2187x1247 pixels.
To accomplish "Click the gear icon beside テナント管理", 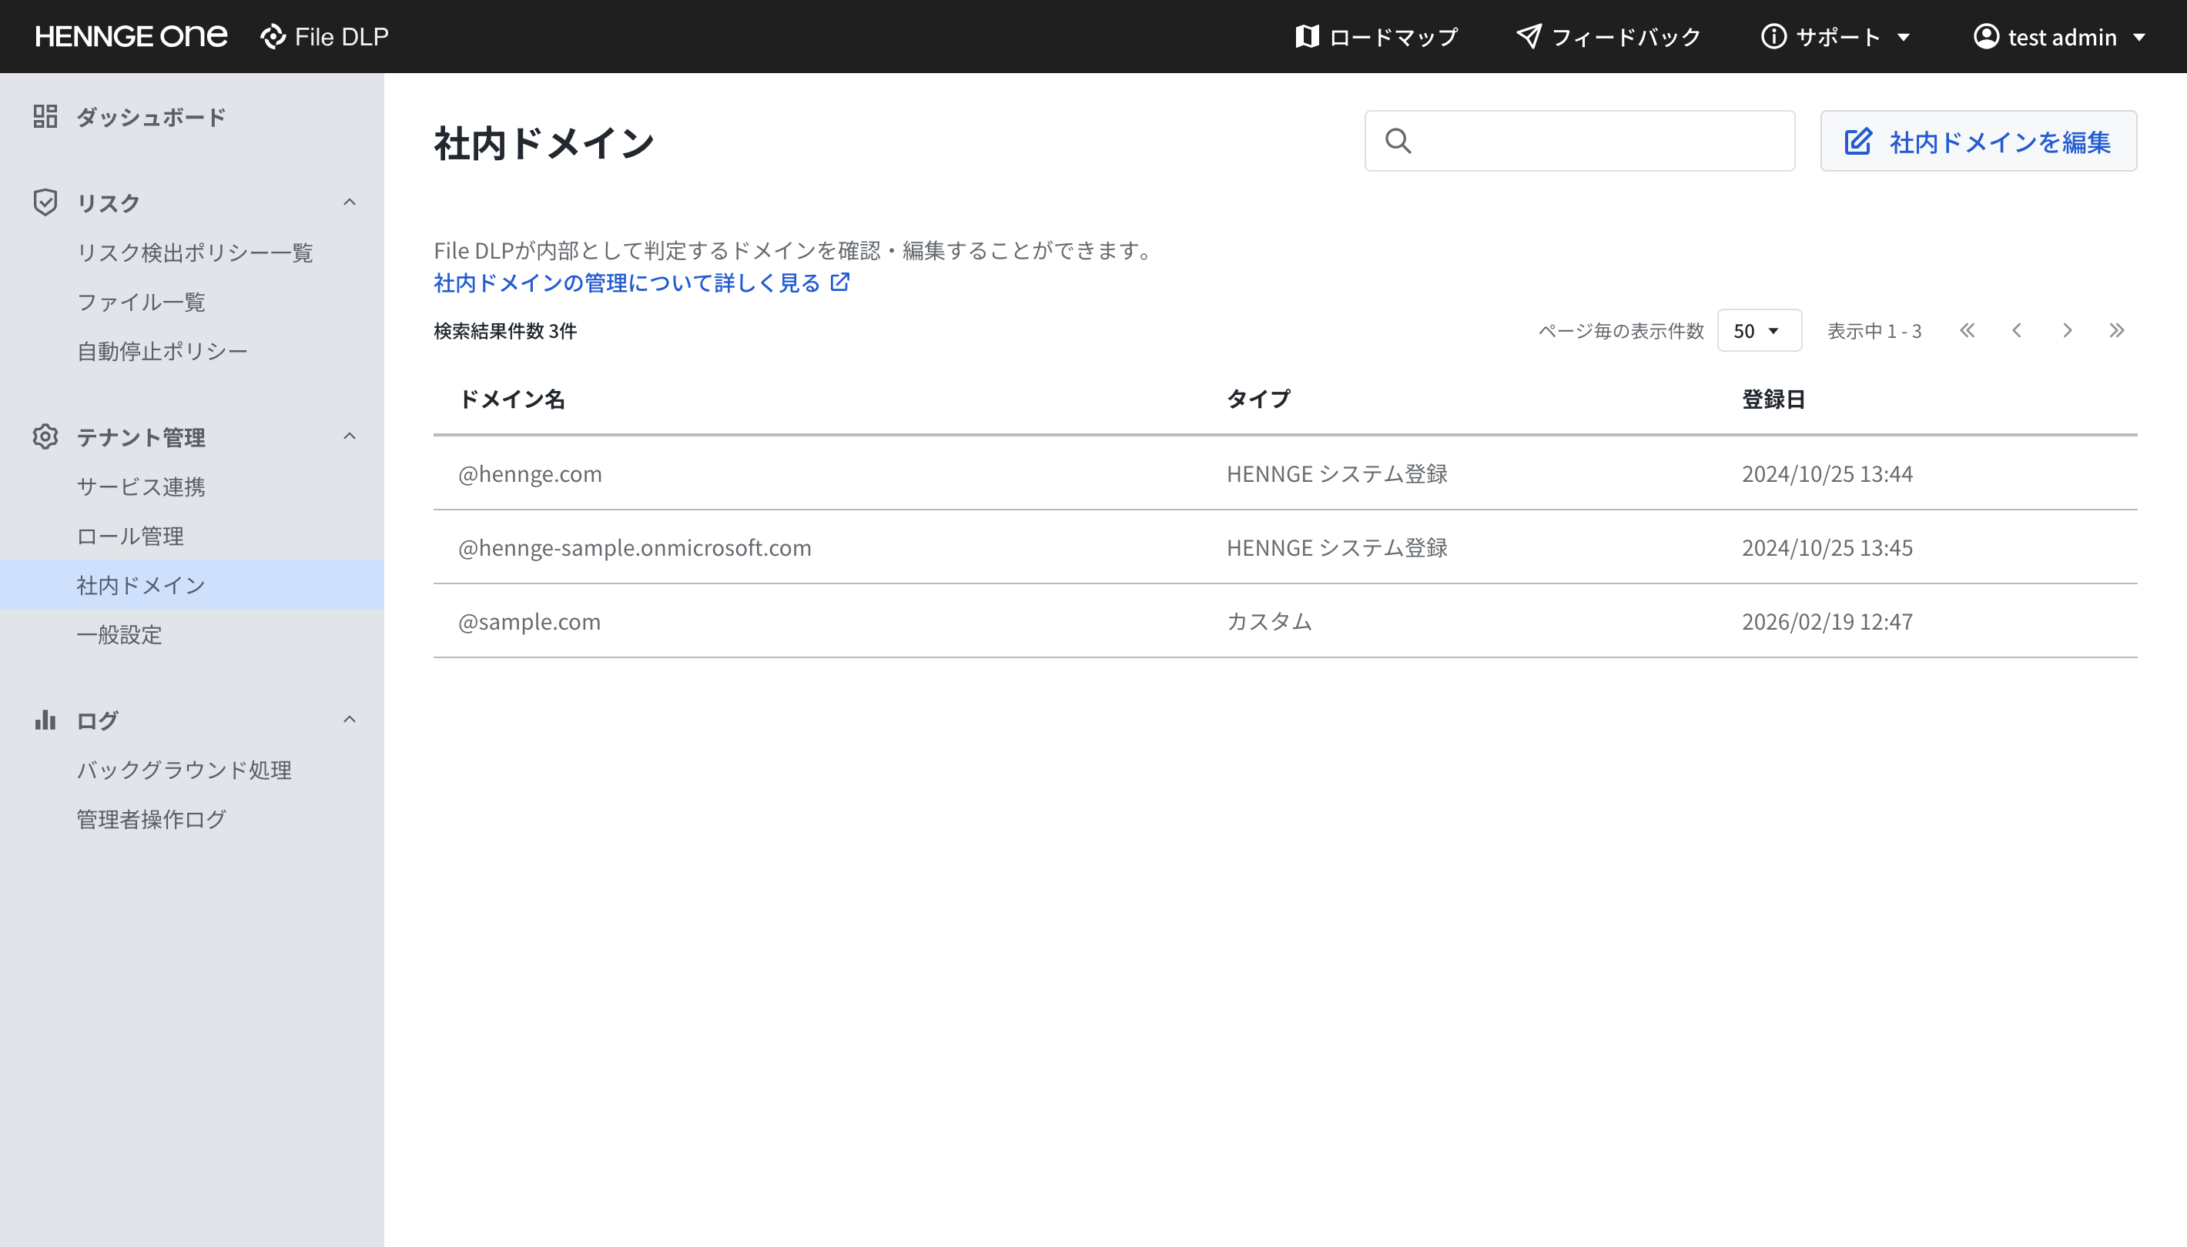I will (45, 436).
